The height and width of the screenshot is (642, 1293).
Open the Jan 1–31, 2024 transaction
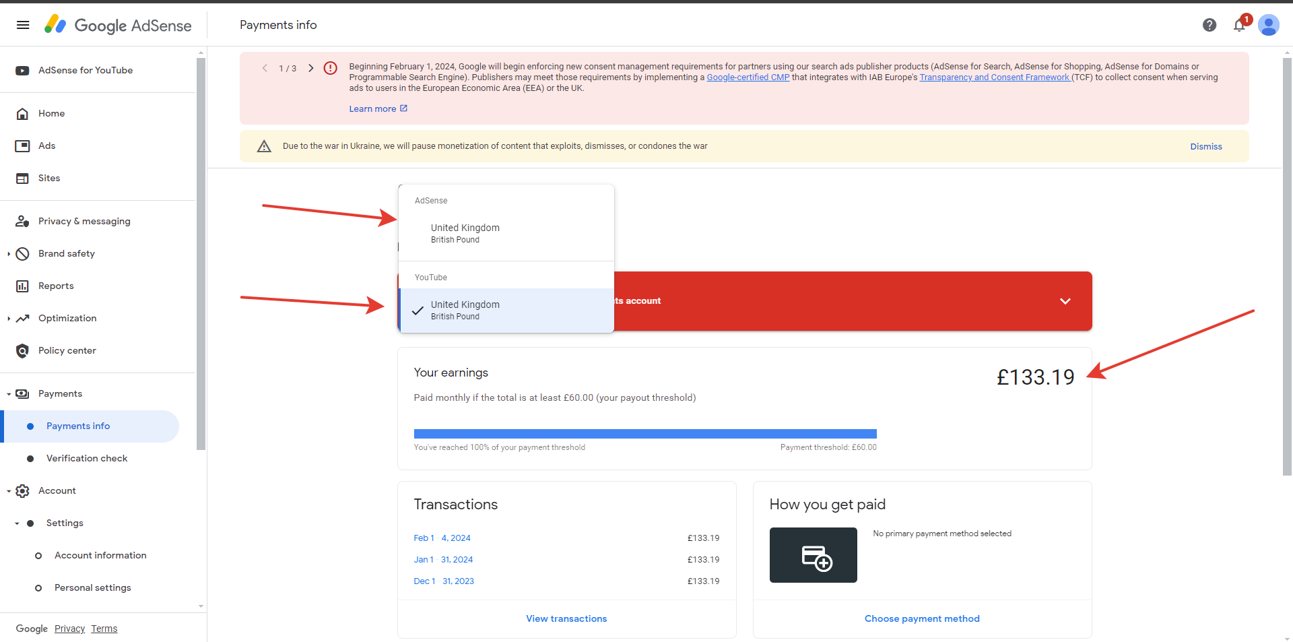tap(443, 560)
